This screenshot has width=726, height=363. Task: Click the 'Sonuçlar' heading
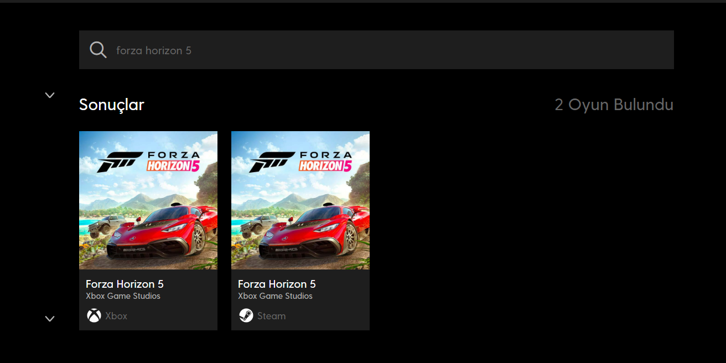pos(112,105)
